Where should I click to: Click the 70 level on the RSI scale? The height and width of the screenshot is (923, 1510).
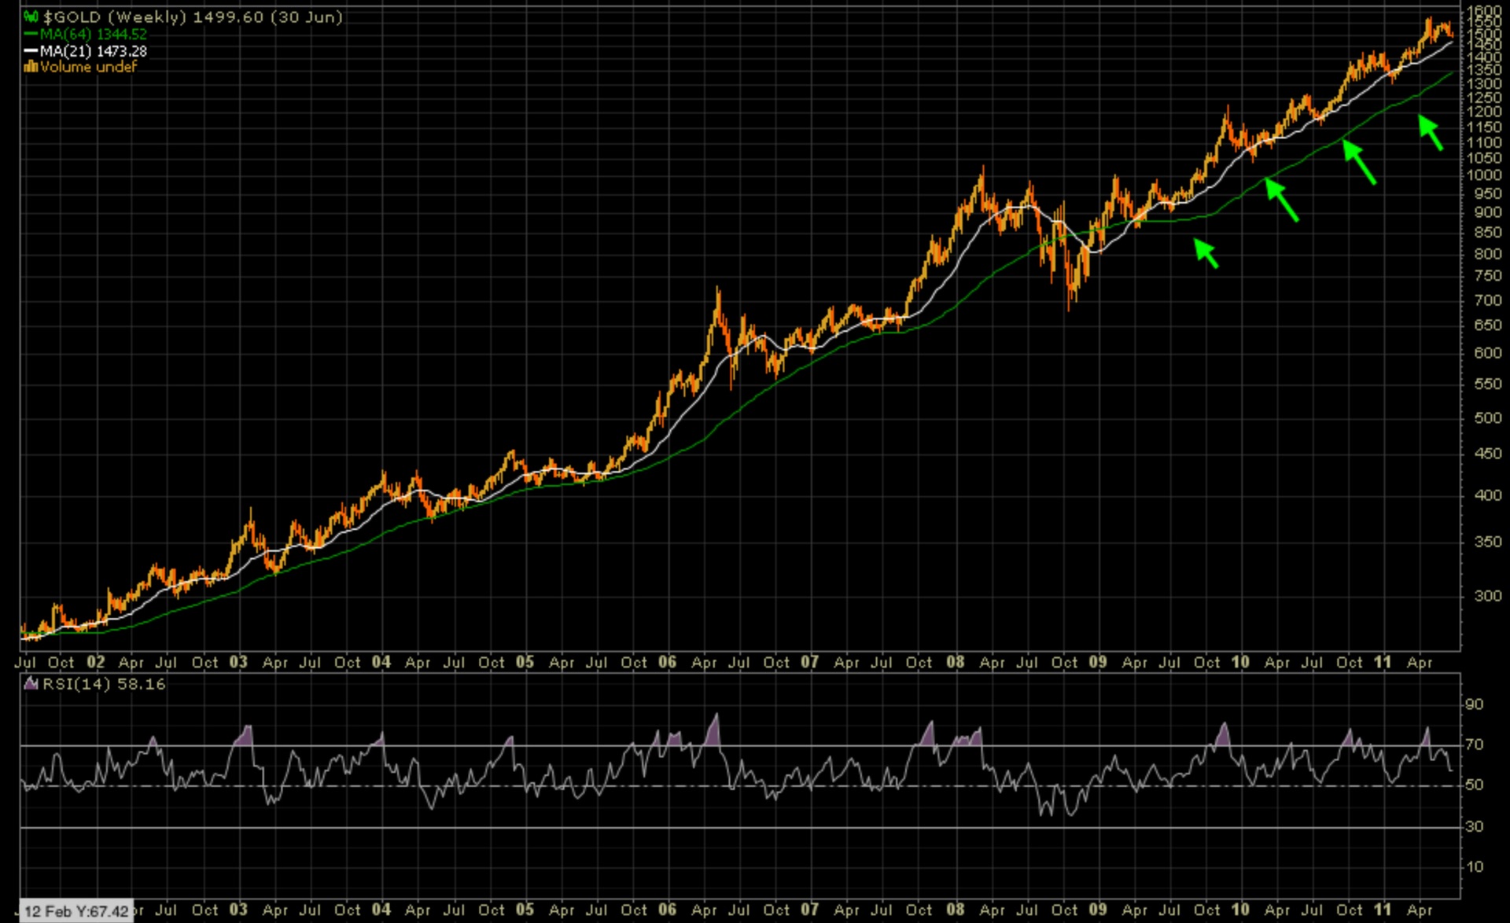click(x=1473, y=744)
